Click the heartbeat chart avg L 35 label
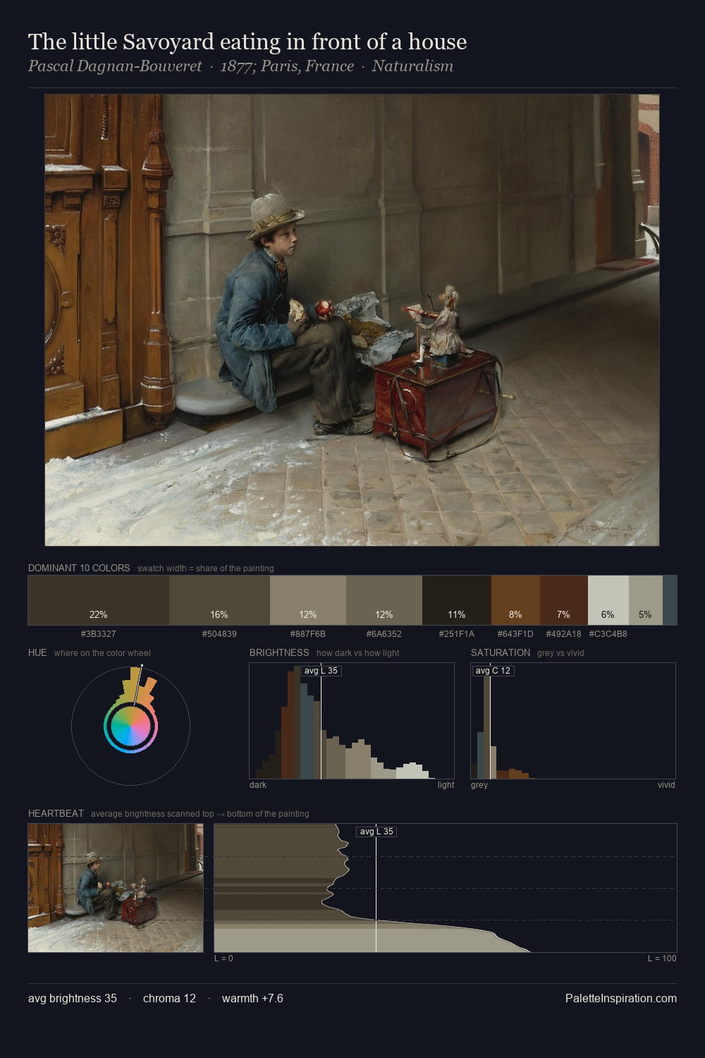 click(x=376, y=832)
